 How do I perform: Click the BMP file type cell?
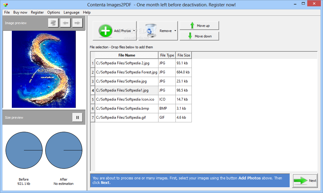click(167, 108)
